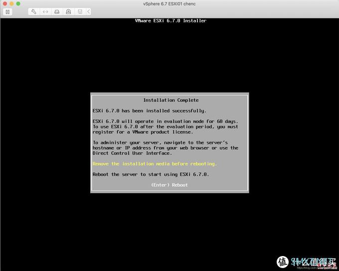Viewport: 339px width, 271px height.
Task: Click the 'To administer your server' line
Action: click(x=160, y=143)
